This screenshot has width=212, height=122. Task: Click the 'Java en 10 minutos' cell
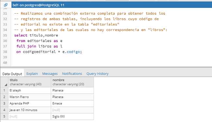(x=30, y=110)
